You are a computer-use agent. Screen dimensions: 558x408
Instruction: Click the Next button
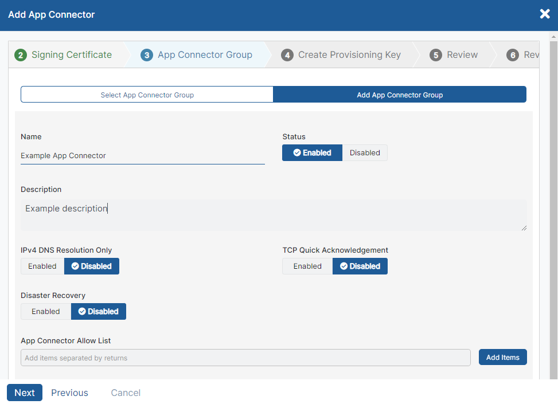pyautogui.click(x=24, y=393)
